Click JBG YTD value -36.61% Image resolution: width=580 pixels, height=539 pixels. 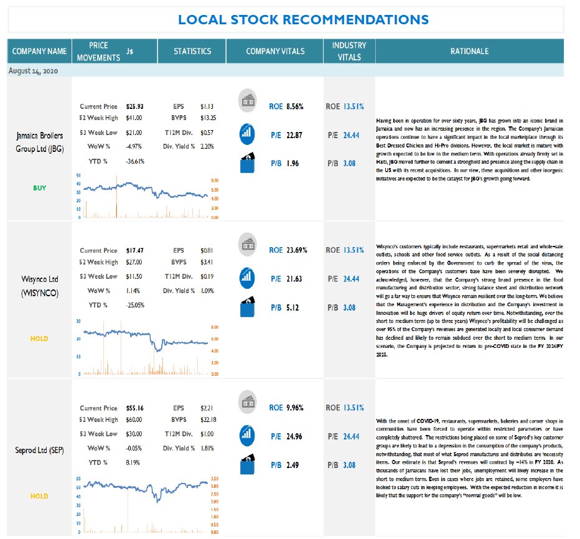[x=135, y=161]
